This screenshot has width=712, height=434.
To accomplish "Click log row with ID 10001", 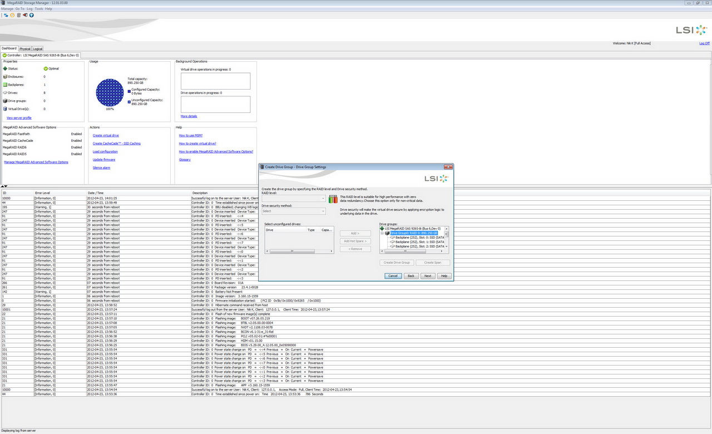I will point(356,309).
